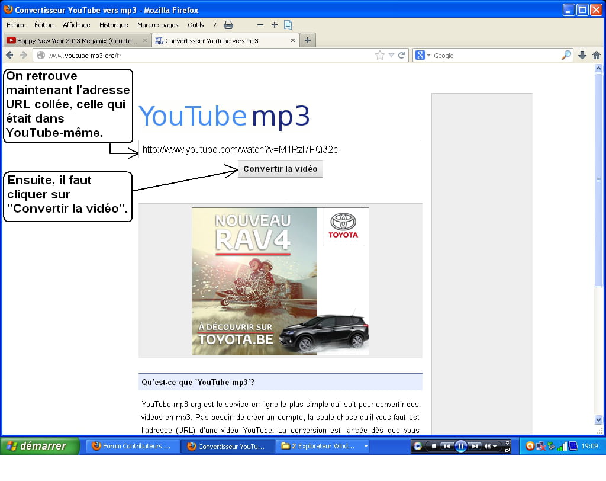Screen dimensions: 606x481
Task: Click the Windows Media Player logo in taskbar
Action: [417, 446]
